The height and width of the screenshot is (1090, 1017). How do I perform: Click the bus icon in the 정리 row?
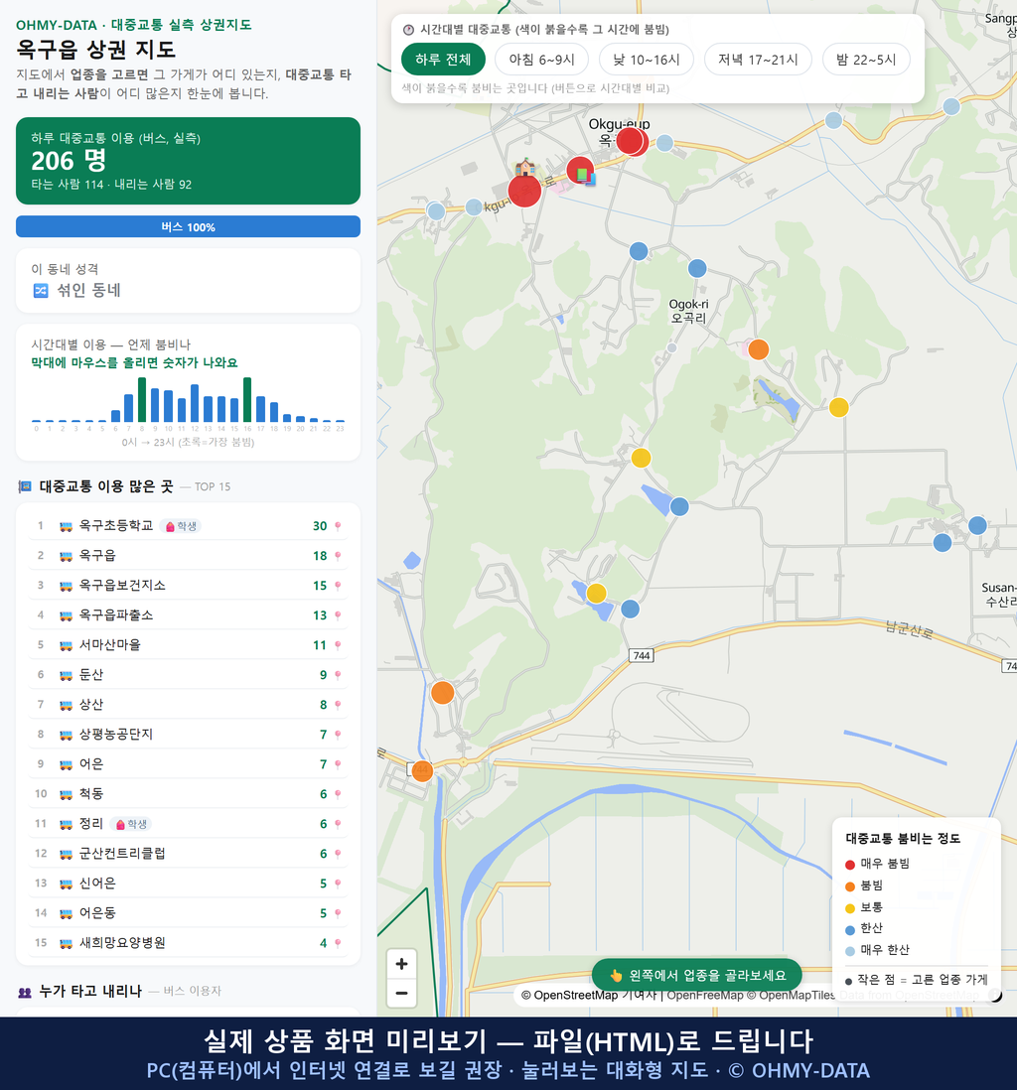click(x=67, y=825)
